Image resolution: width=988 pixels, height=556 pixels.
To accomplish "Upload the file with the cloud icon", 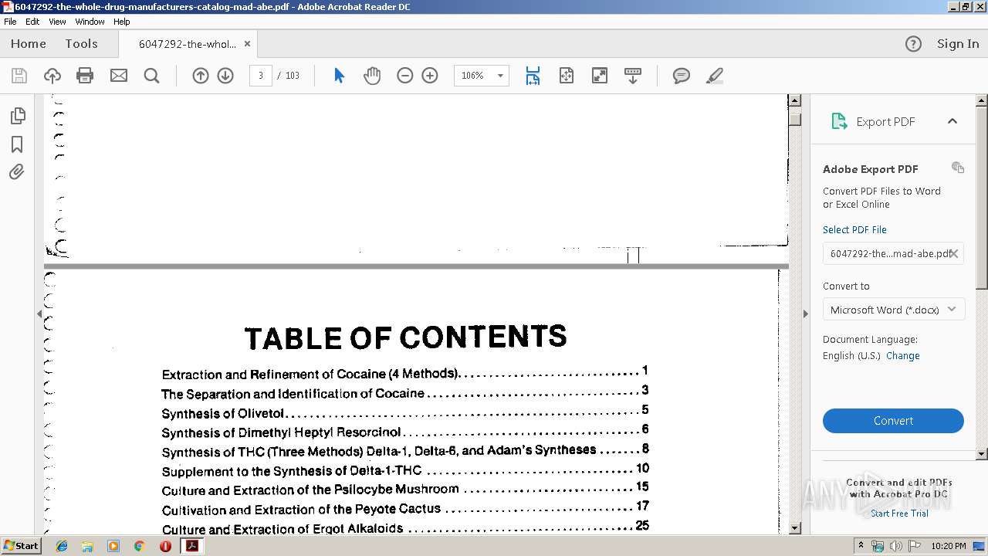I will point(52,76).
